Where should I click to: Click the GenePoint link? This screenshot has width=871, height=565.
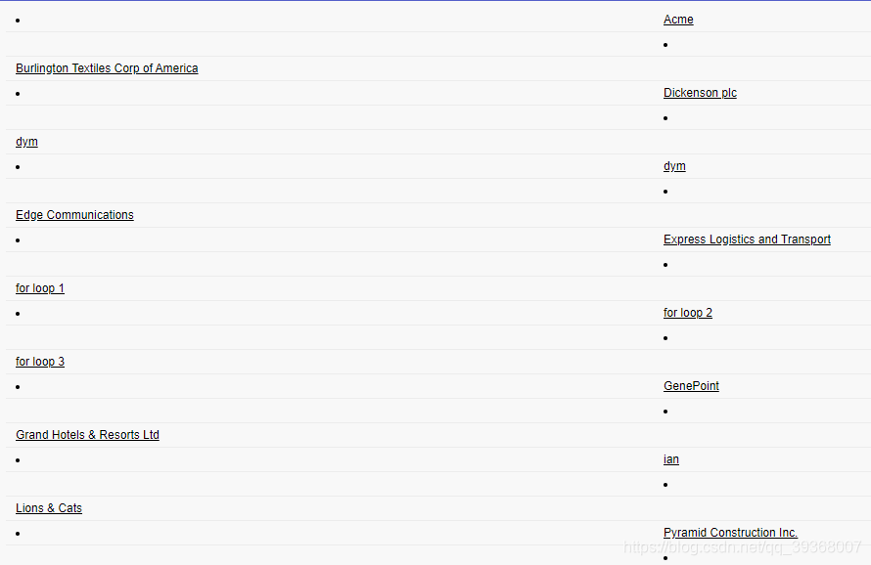tap(691, 385)
